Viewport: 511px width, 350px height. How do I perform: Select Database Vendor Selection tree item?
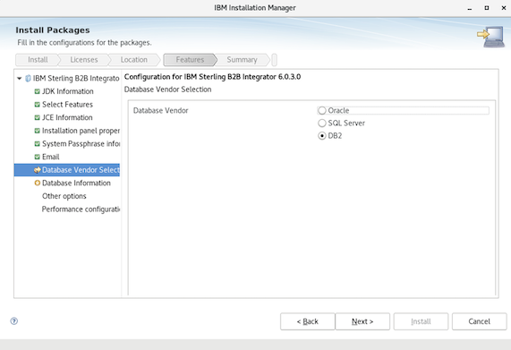click(81, 170)
